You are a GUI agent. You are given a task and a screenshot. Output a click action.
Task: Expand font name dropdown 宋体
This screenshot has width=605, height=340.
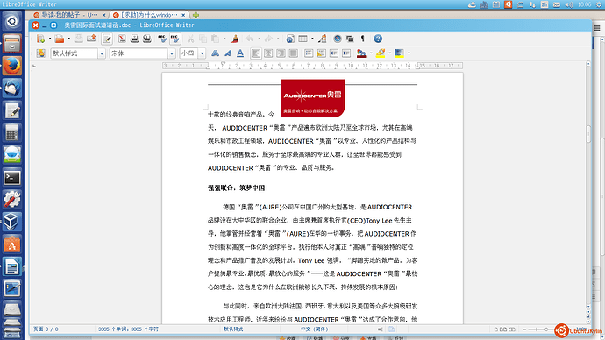coord(172,53)
